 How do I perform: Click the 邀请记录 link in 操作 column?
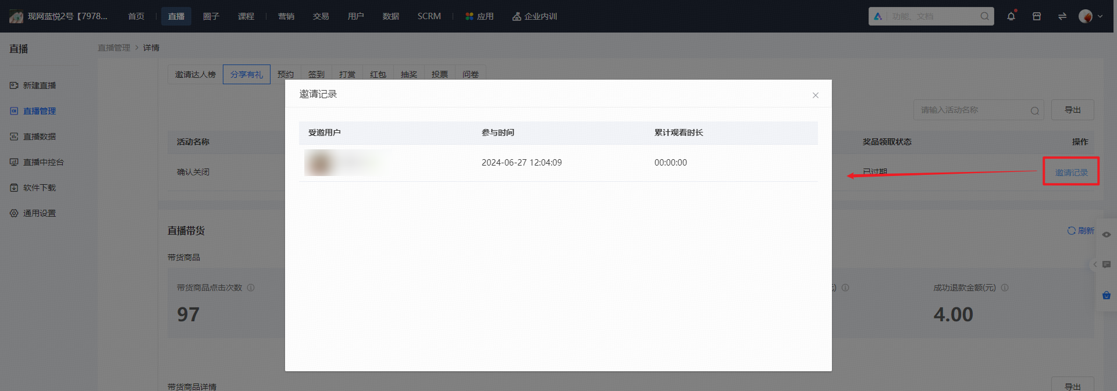[x=1072, y=173]
